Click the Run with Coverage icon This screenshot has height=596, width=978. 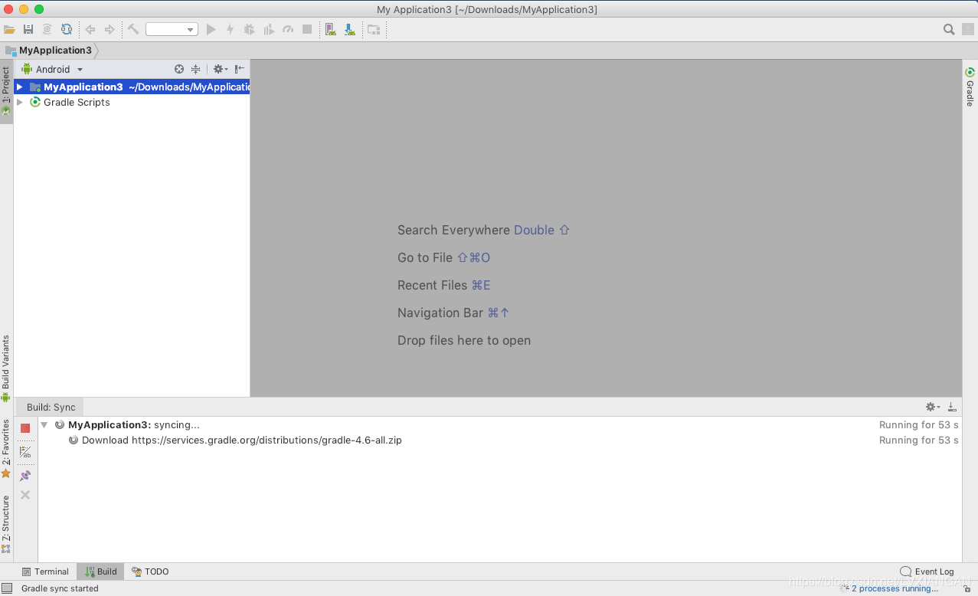click(269, 29)
